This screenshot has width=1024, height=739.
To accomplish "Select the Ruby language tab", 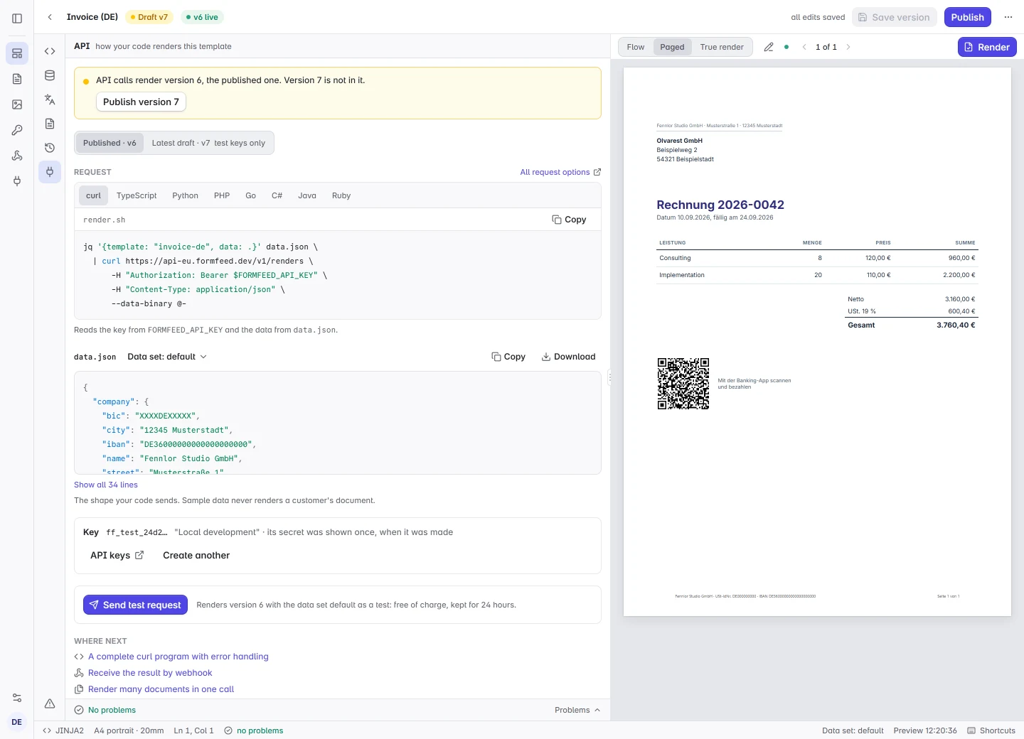I will 341,195.
